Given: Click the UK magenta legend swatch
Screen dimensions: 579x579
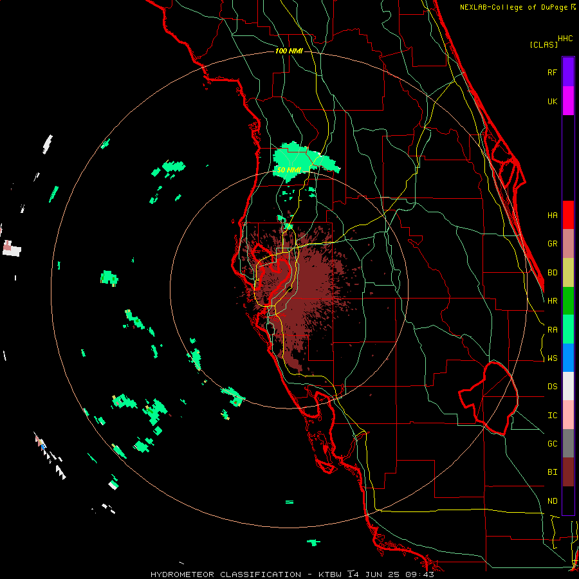Looking at the screenshot, I should tap(568, 101).
